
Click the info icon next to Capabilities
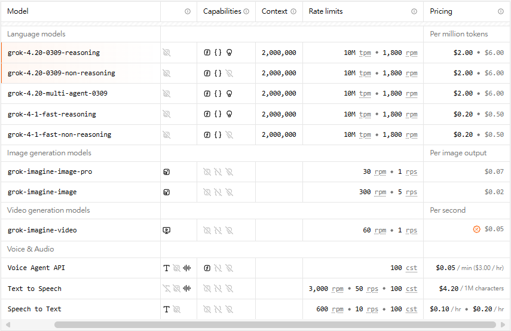[246, 11]
